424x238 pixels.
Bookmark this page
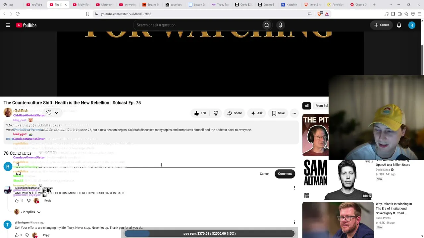87,14
